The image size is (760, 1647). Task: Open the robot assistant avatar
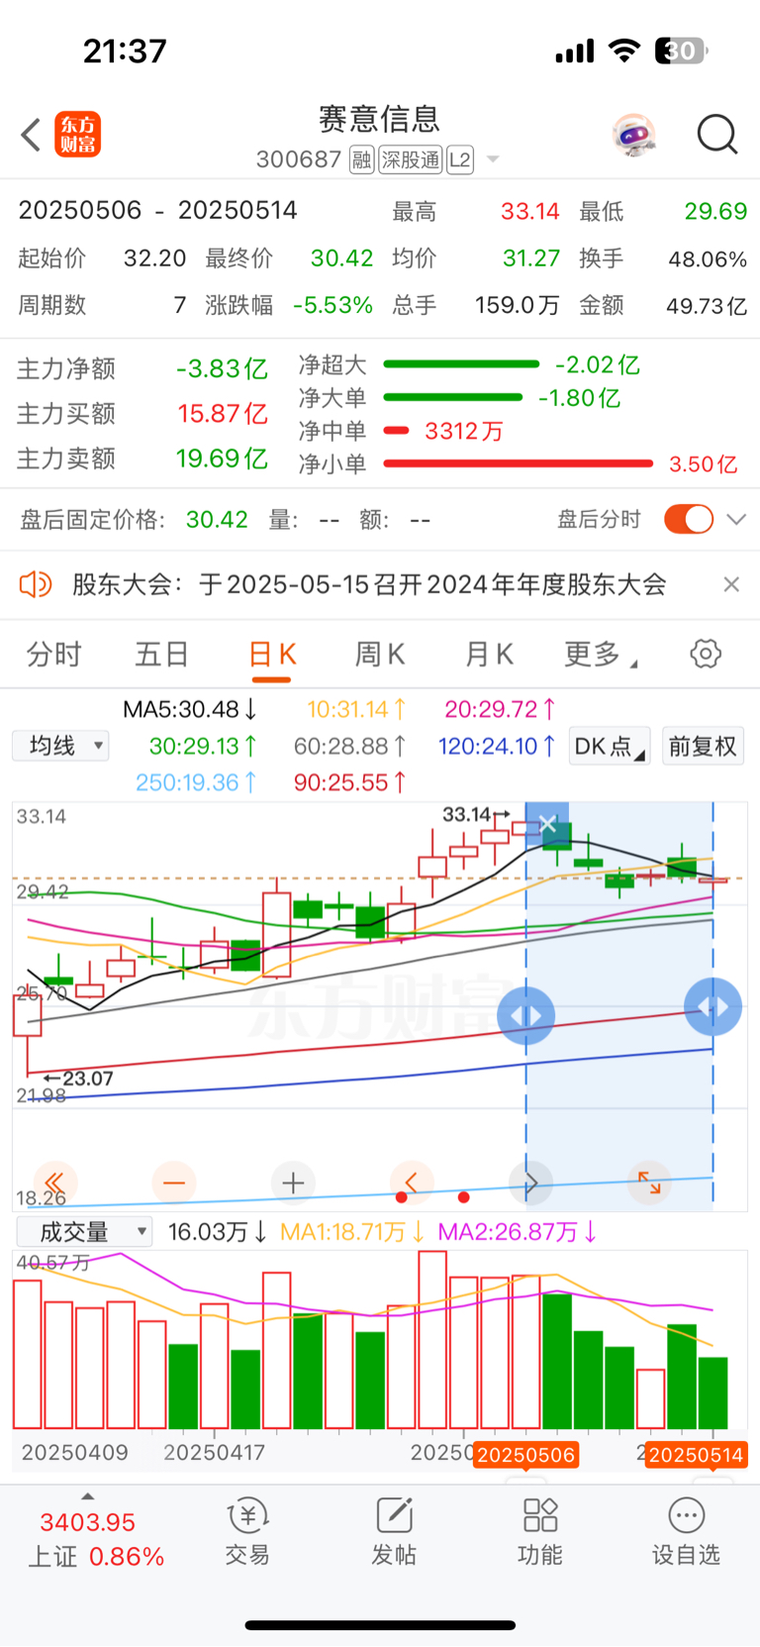pos(633,135)
